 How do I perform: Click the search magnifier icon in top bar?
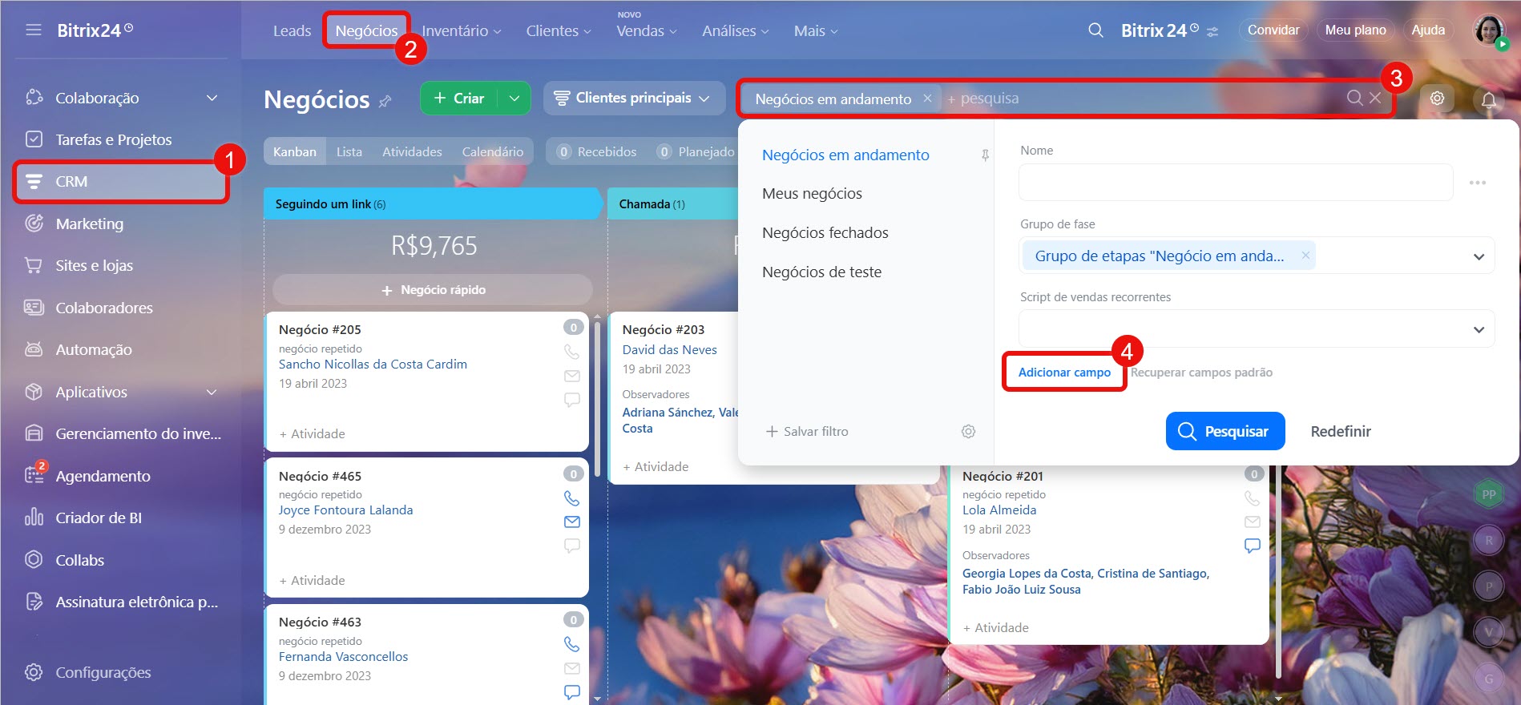click(1095, 30)
